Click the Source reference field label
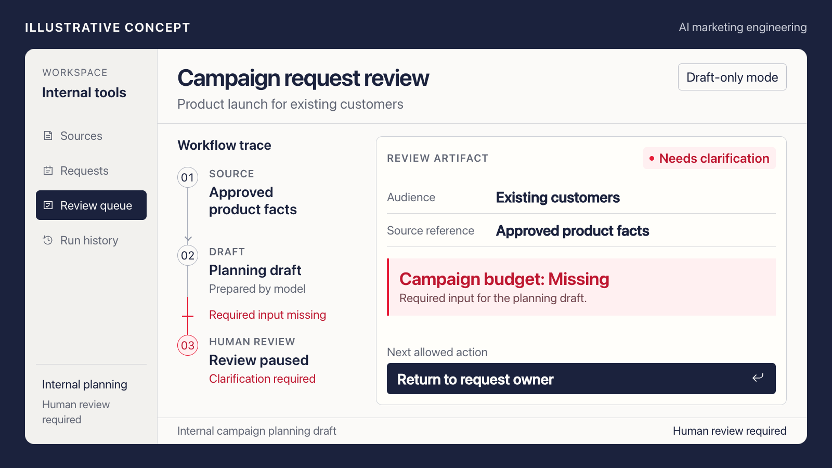This screenshot has height=468, width=832. pyautogui.click(x=431, y=230)
